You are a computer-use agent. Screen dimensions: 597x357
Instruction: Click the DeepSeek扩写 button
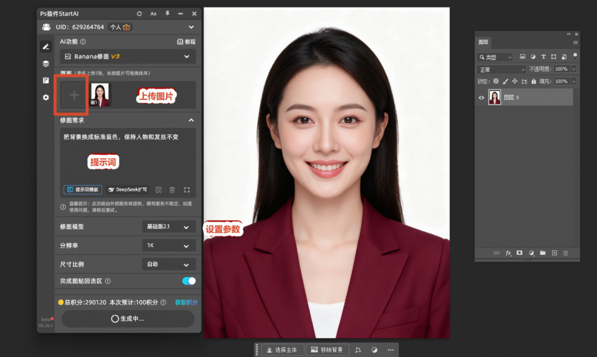(x=128, y=190)
